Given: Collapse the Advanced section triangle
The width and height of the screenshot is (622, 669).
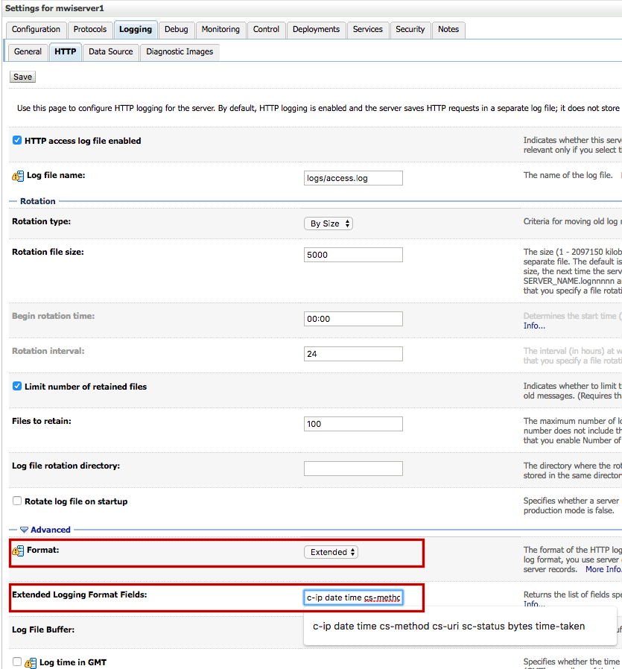Looking at the screenshot, I should 25,530.
